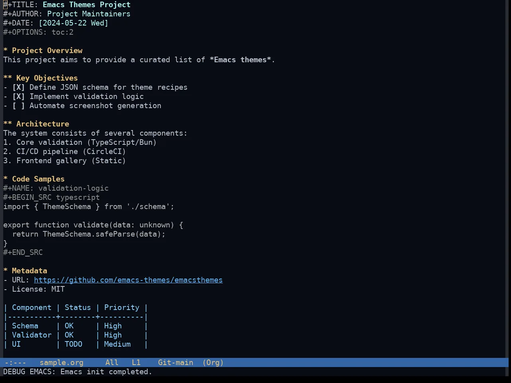The image size is (511, 383).
Task: Check the Automate screenshot generation box
Action: click(x=18, y=106)
